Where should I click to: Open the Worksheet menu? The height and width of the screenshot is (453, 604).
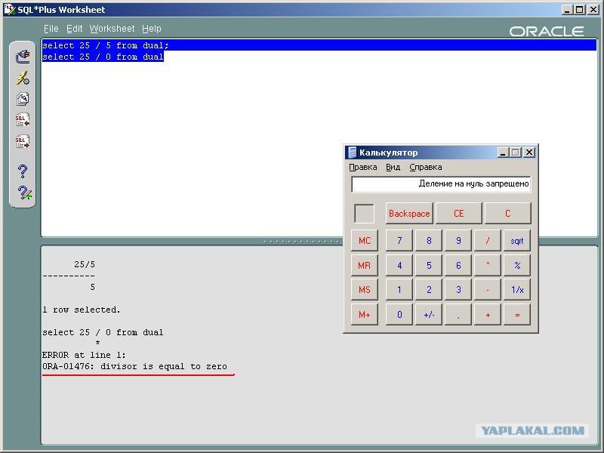112,29
